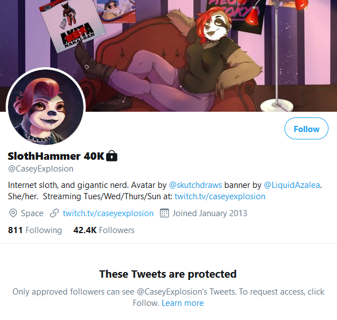337x320 pixels.
Task: Click the Space location text
Action: tap(32, 213)
